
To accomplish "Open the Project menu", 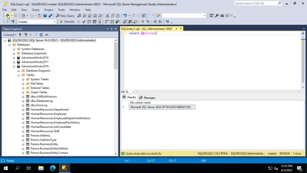I will 49,10.
